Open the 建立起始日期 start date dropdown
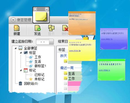Screen dimensions: 130x103 (x=51, y=42)
